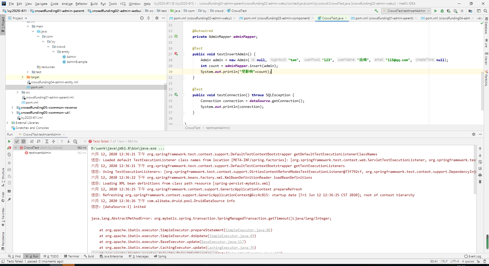Screen dimensions: 489x266
Task: Pin the Run tab
Action: [x=9, y=199]
